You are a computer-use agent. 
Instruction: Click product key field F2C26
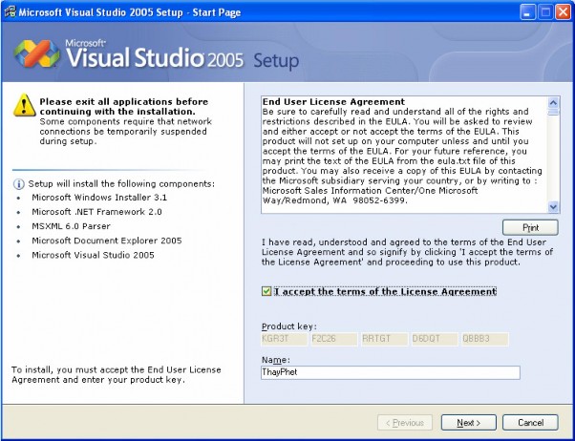coord(334,339)
